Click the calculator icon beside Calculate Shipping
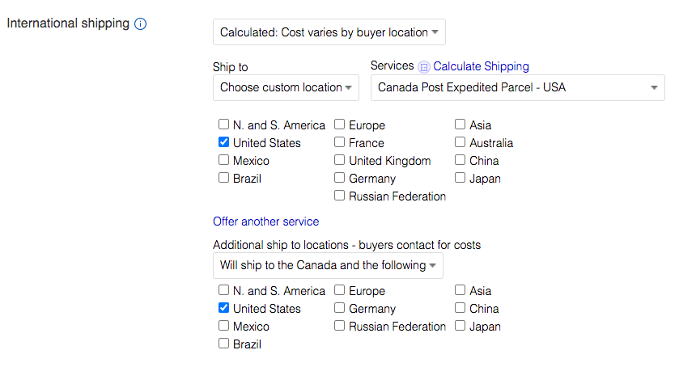 coord(424,66)
